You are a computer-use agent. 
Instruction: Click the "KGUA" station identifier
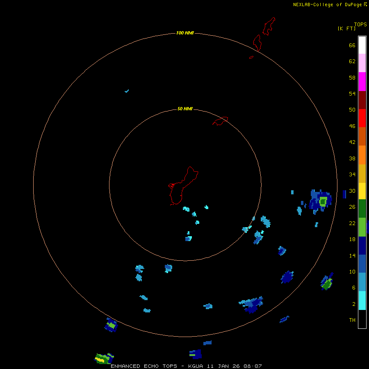(196, 366)
